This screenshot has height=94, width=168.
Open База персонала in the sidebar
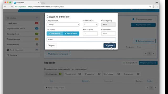point(23,50)
